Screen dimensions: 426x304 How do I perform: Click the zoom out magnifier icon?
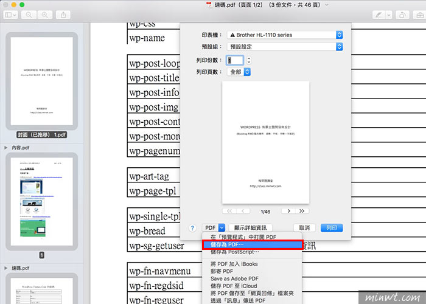29,15
